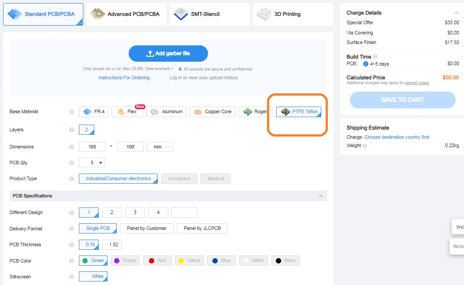The height and width of the screenshot is (285, 464).
Task: Open the Instructions For Ordering link
Action: 124,78
